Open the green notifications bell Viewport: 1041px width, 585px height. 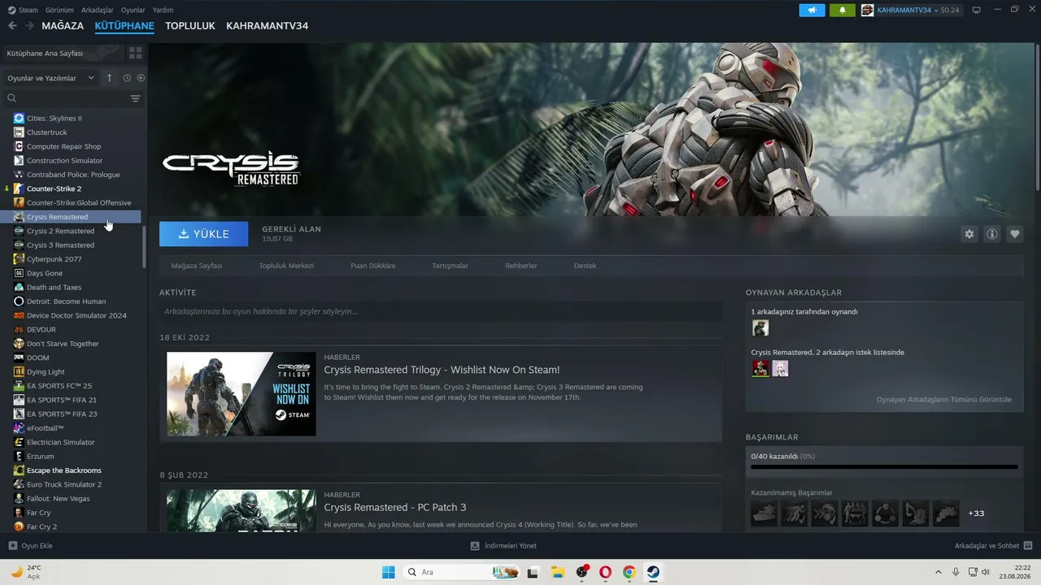[842, 10]
